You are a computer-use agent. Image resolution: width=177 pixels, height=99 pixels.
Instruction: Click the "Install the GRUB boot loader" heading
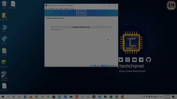point(55,18)
